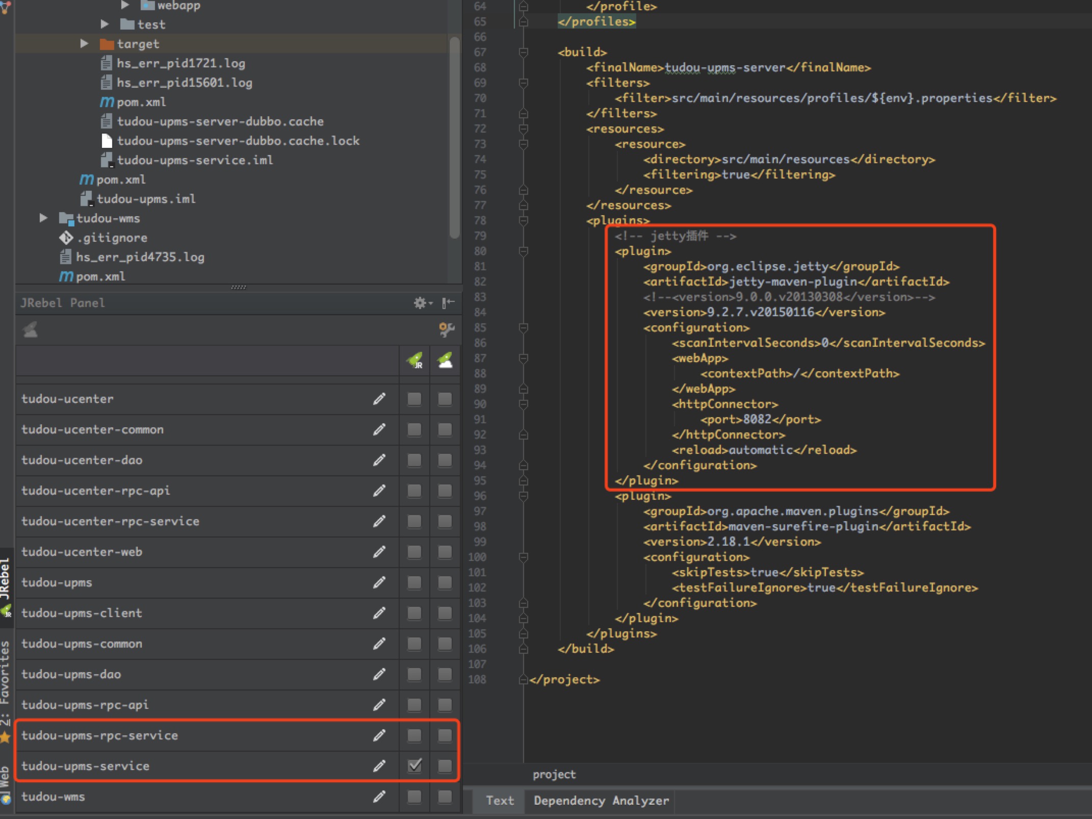Switch to Dependency Analyzer tab
This screenshot has width=1092, height=819.
pos(601,801)
